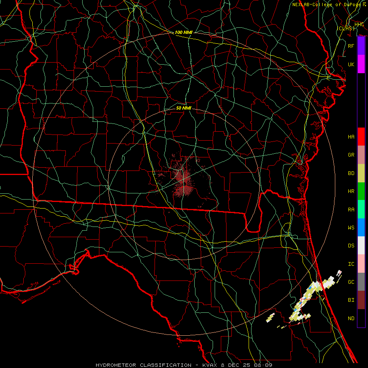Click the RA legend label
The image size is (368, 368).
[x=351, y=210]
